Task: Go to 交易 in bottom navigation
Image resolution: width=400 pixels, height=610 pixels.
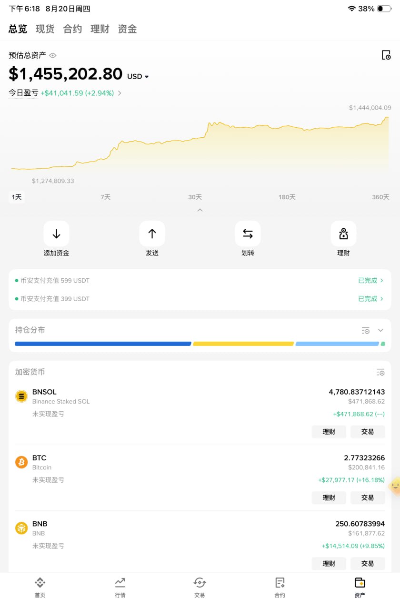Action: tap(200, 587)
